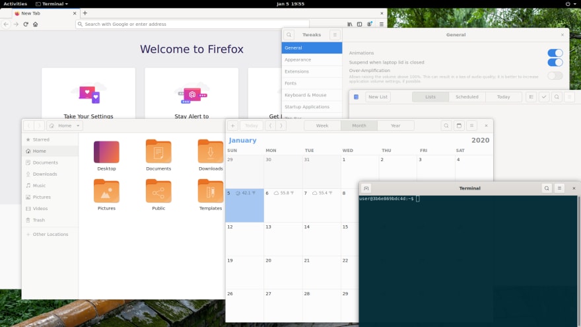Select Keyboard & Mouse in Tweaks
This screenshot has width=581, height=327.
click(x=312, y=95)
